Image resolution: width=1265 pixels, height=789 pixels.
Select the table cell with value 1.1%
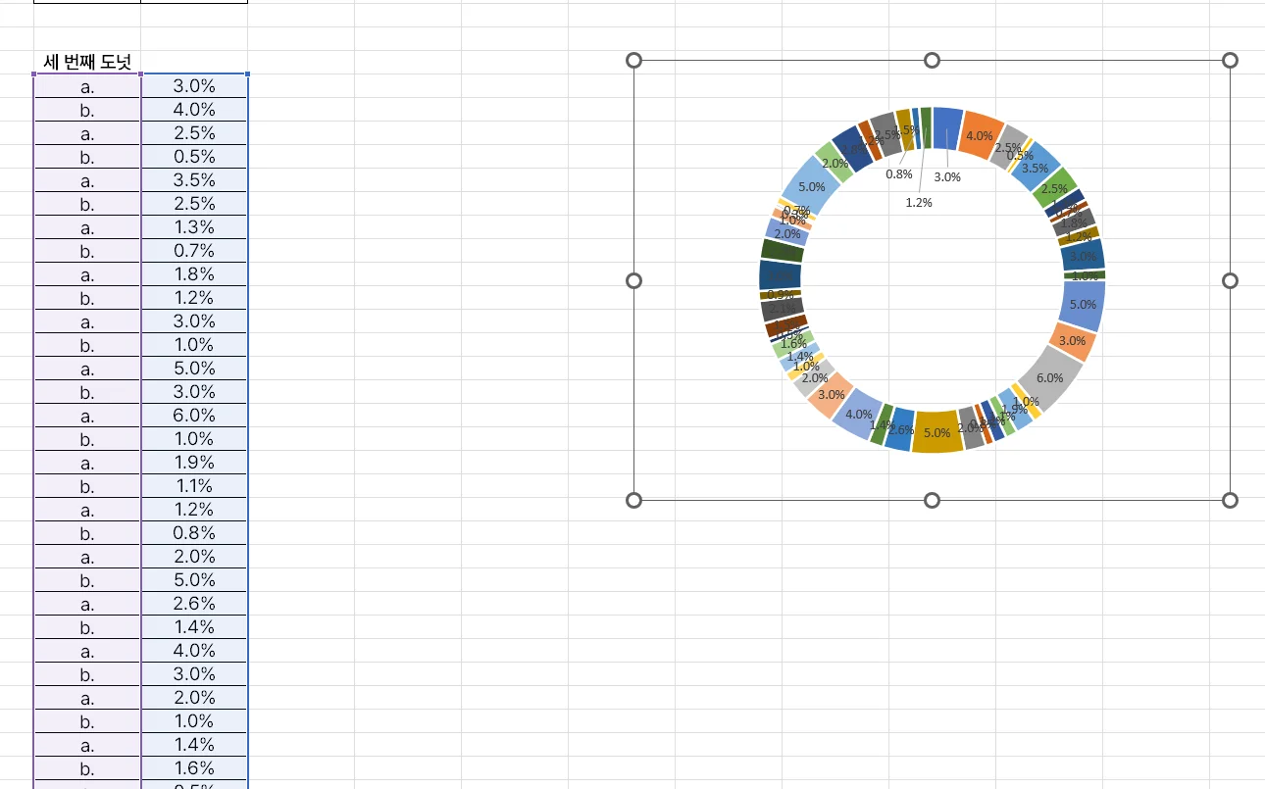click(194, 486)
